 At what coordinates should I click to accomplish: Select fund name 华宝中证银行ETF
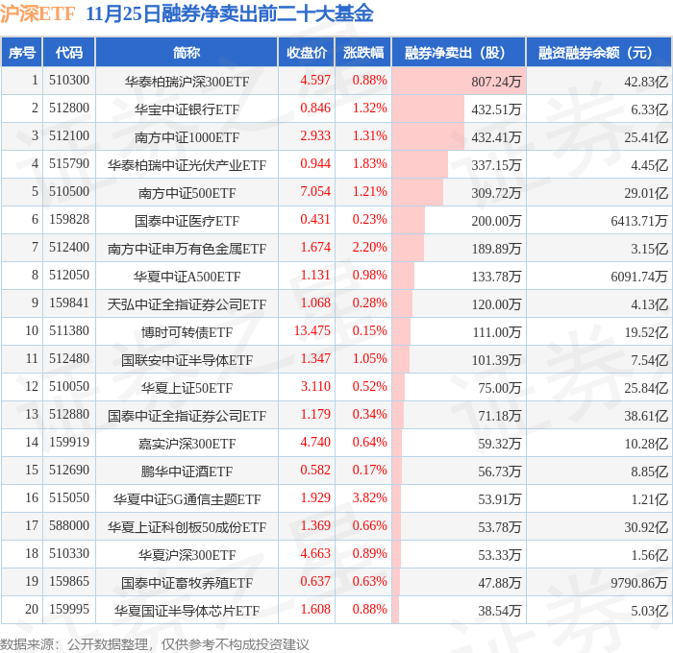click(x=187, y=109)
